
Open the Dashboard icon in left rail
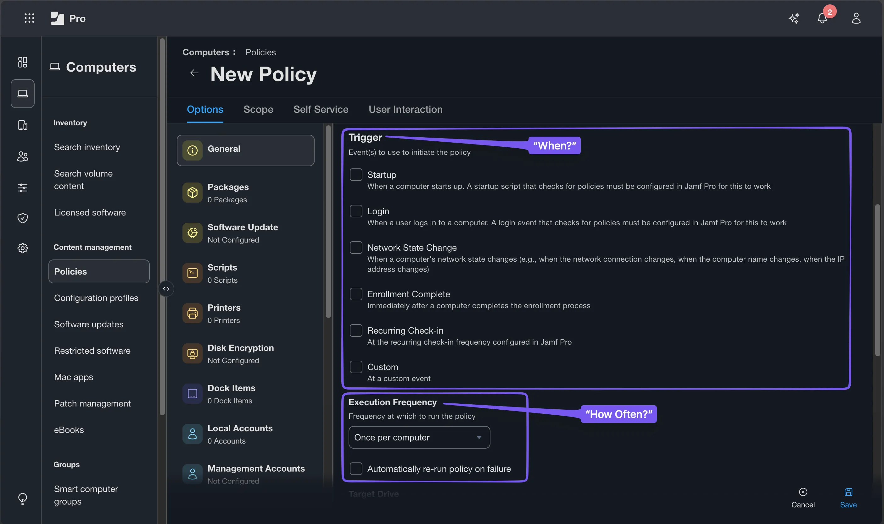[23, 62]
